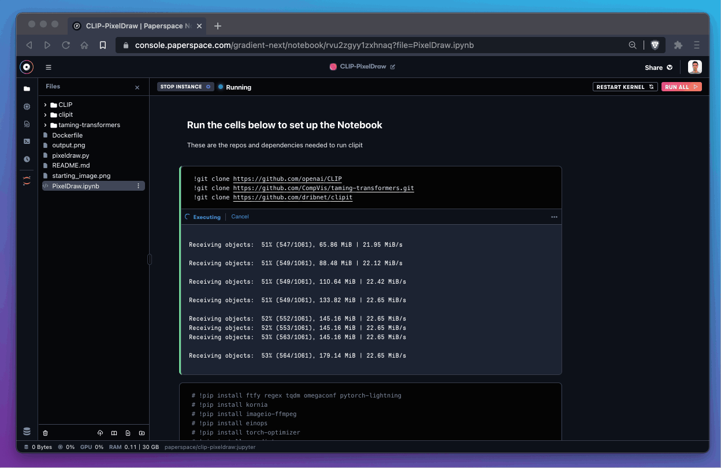Open the datasets storage sidebar icon

point(27,432)
